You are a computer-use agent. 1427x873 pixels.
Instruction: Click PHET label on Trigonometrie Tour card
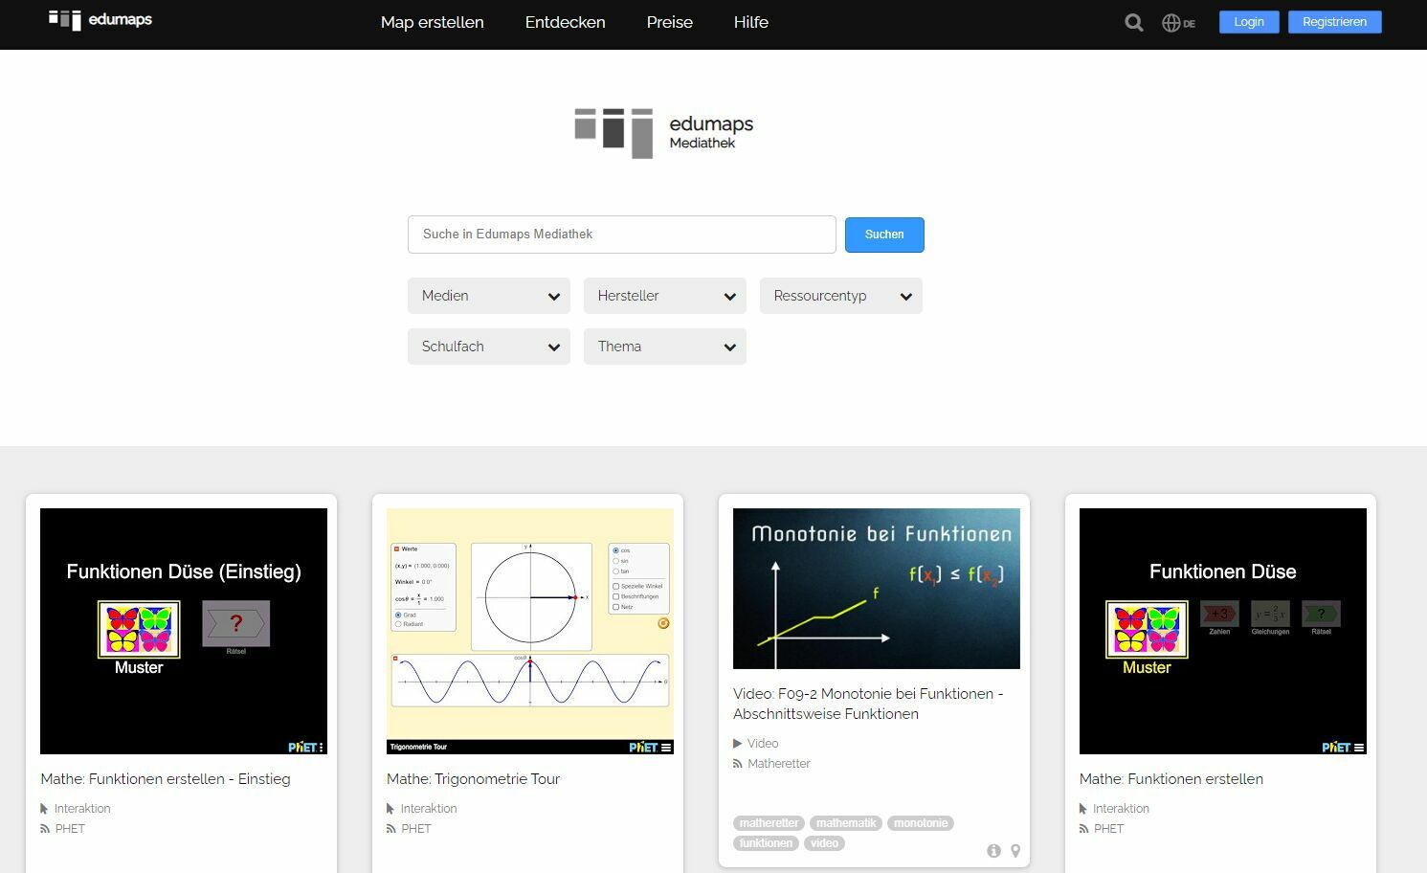(x=416, y=829)
